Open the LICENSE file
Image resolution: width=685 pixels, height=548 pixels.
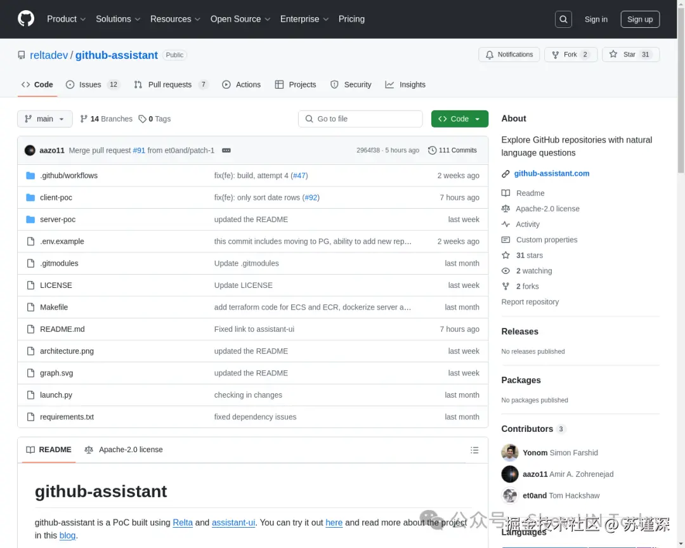[56, 285]
